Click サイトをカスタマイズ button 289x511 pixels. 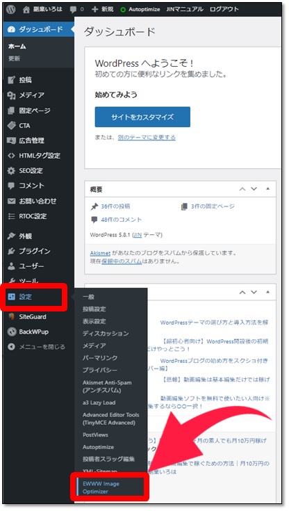point(142,117)
